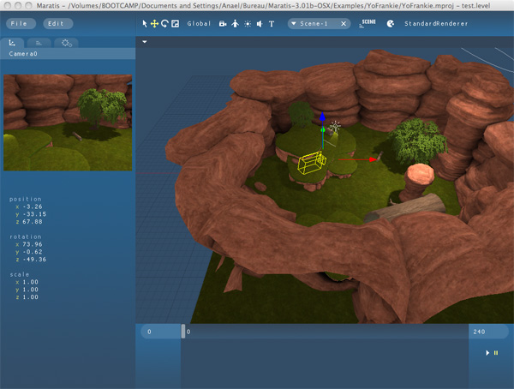
Task: Toggle the Global orientation mode
Action: click(199, 24)
